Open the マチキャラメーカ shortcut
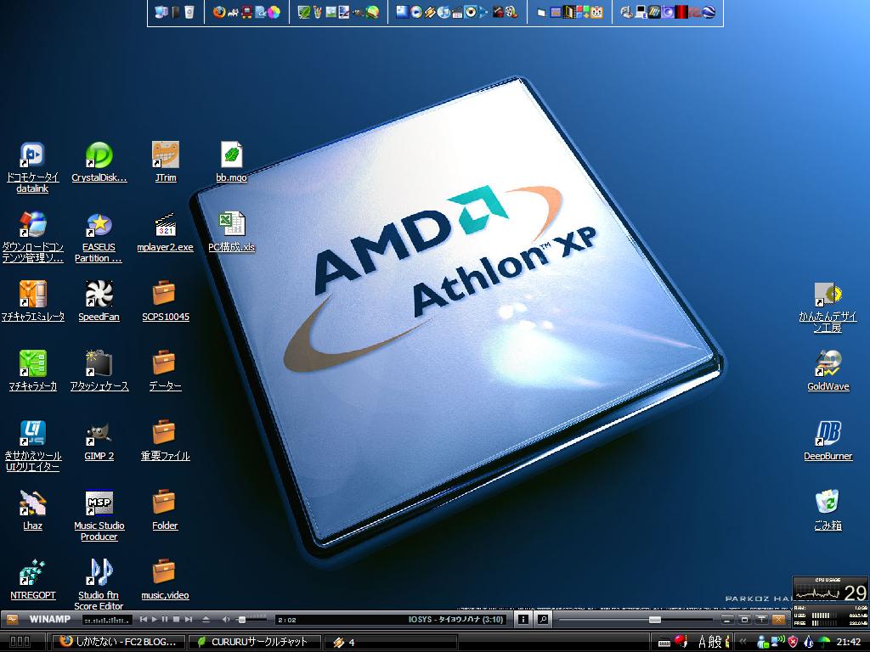The image size is (870, 652). [x=32, y=371]
